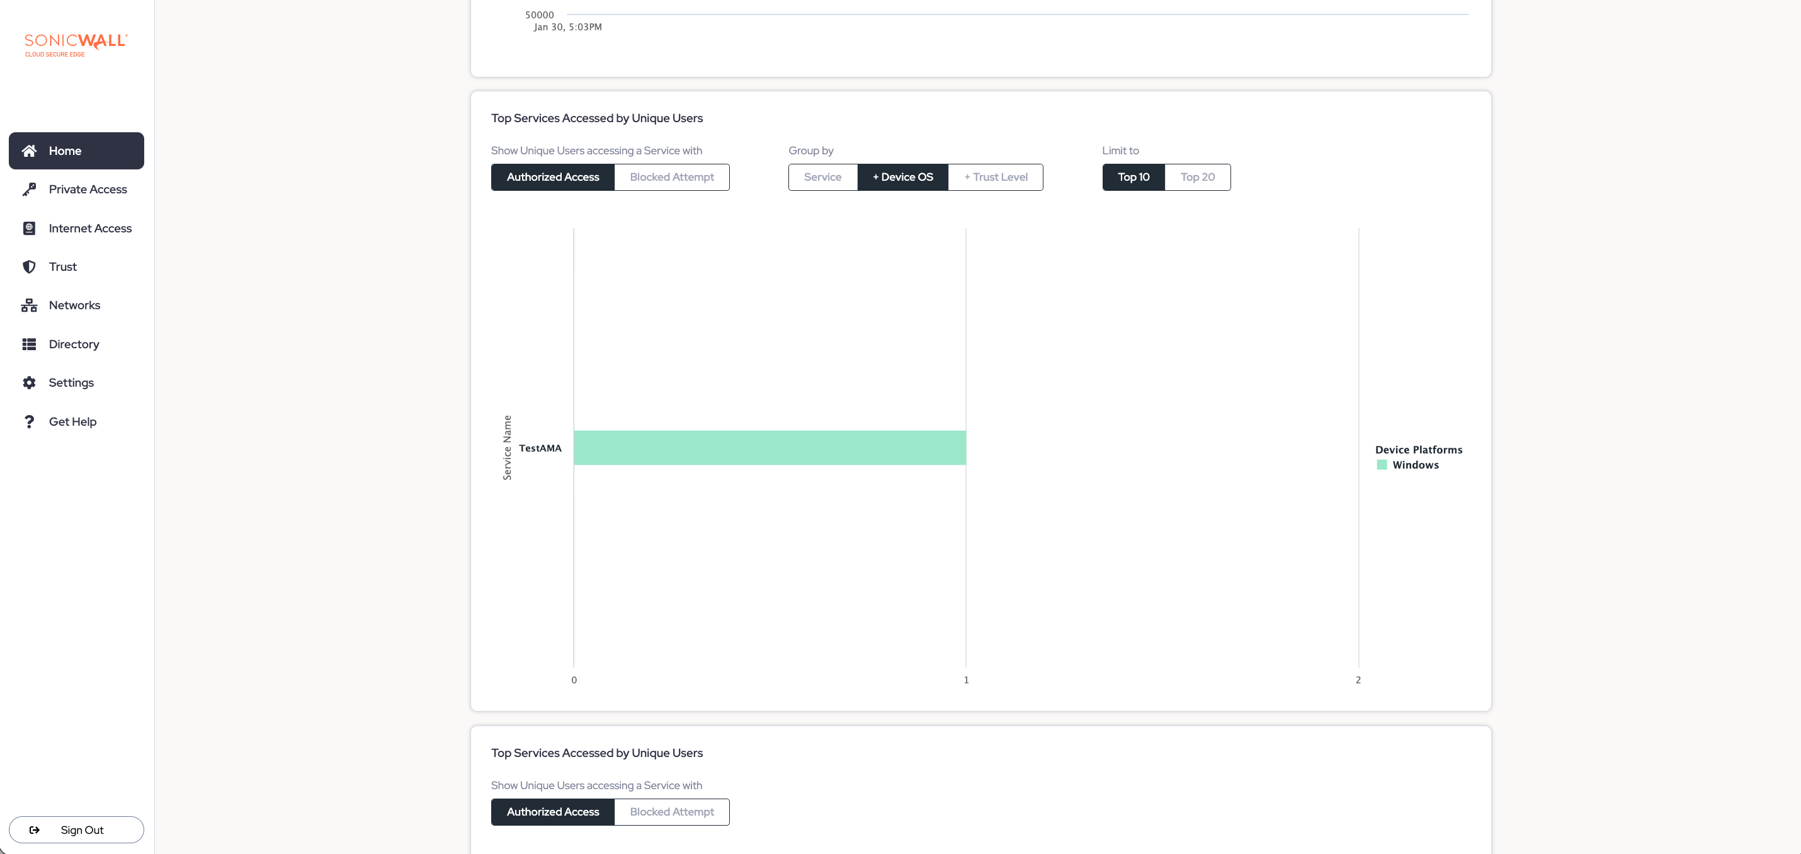Click the Directory list icon

[x=29, y=344]
